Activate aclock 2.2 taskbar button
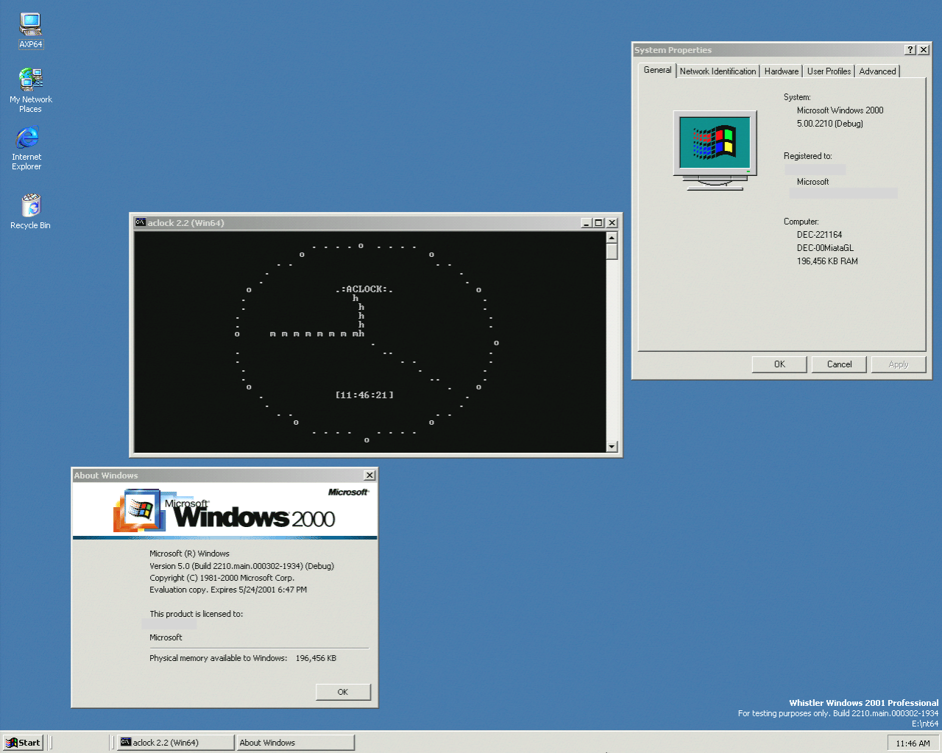Viewport: 942px width, 753px height. point(175,743)
